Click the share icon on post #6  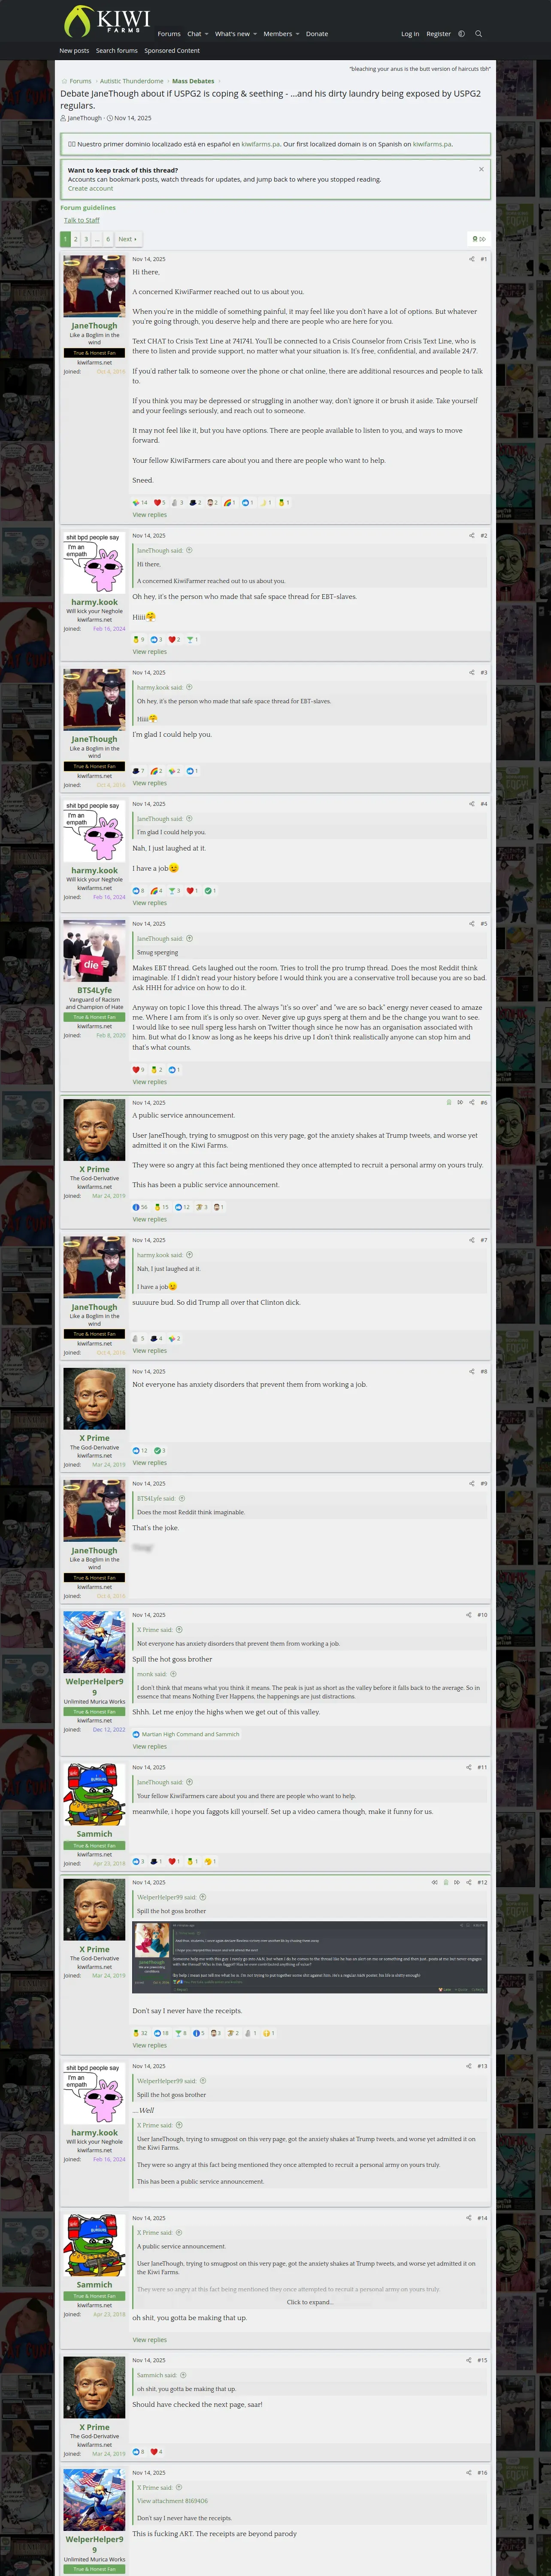click(x=472, y=1102)
